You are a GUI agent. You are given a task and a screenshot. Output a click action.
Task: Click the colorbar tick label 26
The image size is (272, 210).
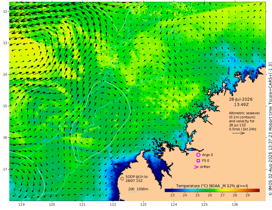210,195
